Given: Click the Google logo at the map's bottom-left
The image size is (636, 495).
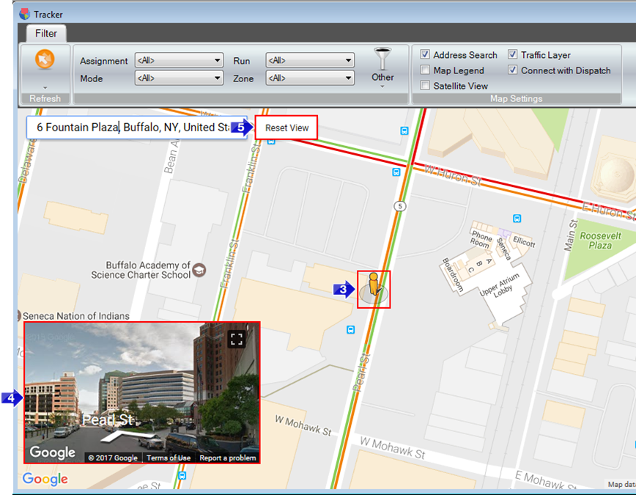Looking at the screenshot, I should click(x=45, y=479).
